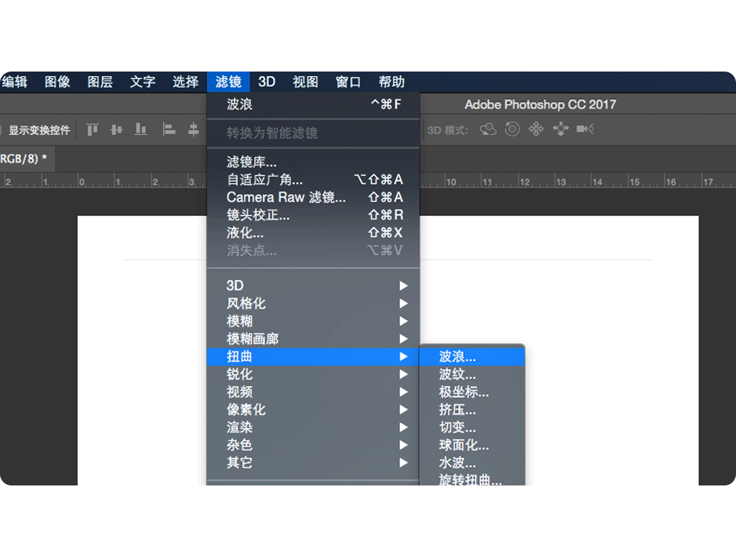736x557 pixels.
Task: Select 旋转扭曲... in distort submenu
Action: (x=471, y=479)
